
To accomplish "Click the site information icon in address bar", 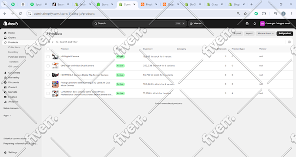I will coord(30,13).
